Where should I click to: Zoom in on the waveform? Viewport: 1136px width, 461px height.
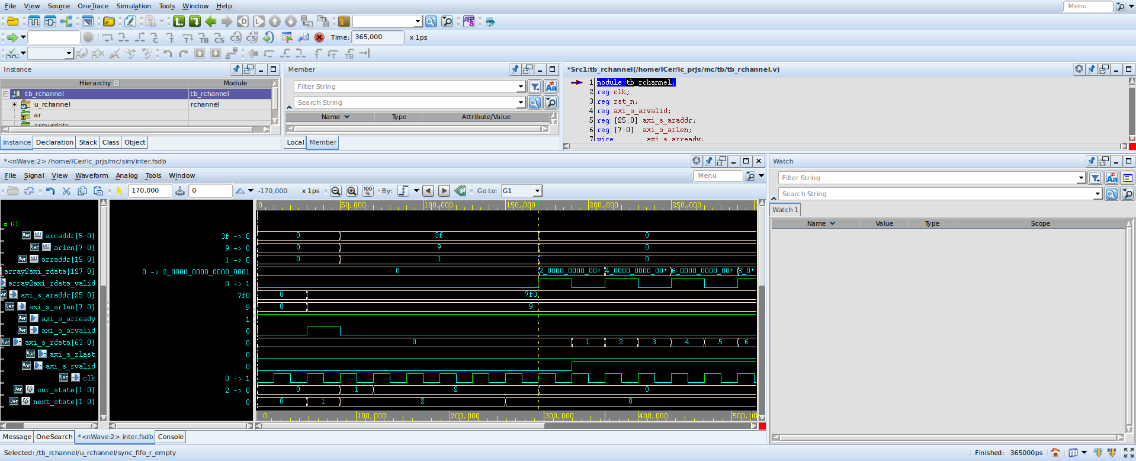click(x=352, y=191)
